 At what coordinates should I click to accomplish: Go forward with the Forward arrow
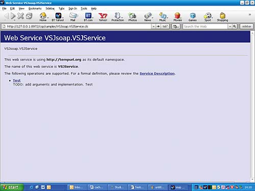pyautogui.click(x=13, y=16)
